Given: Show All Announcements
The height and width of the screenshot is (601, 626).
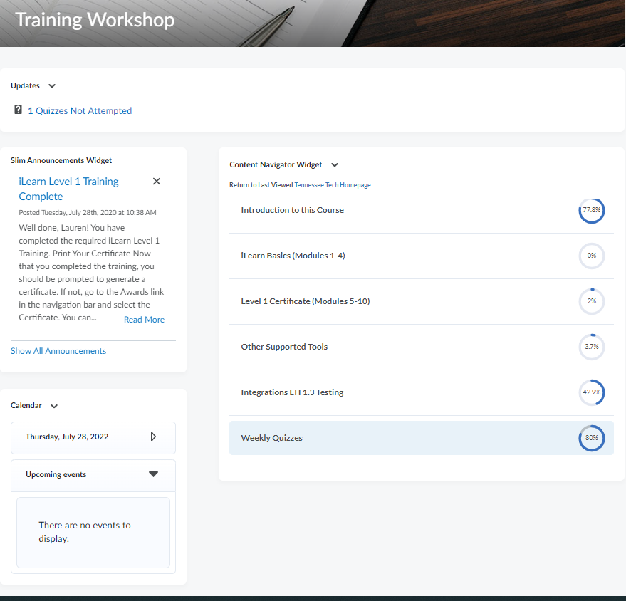Looking at the screenshot, I should click(x=58, y=351).
